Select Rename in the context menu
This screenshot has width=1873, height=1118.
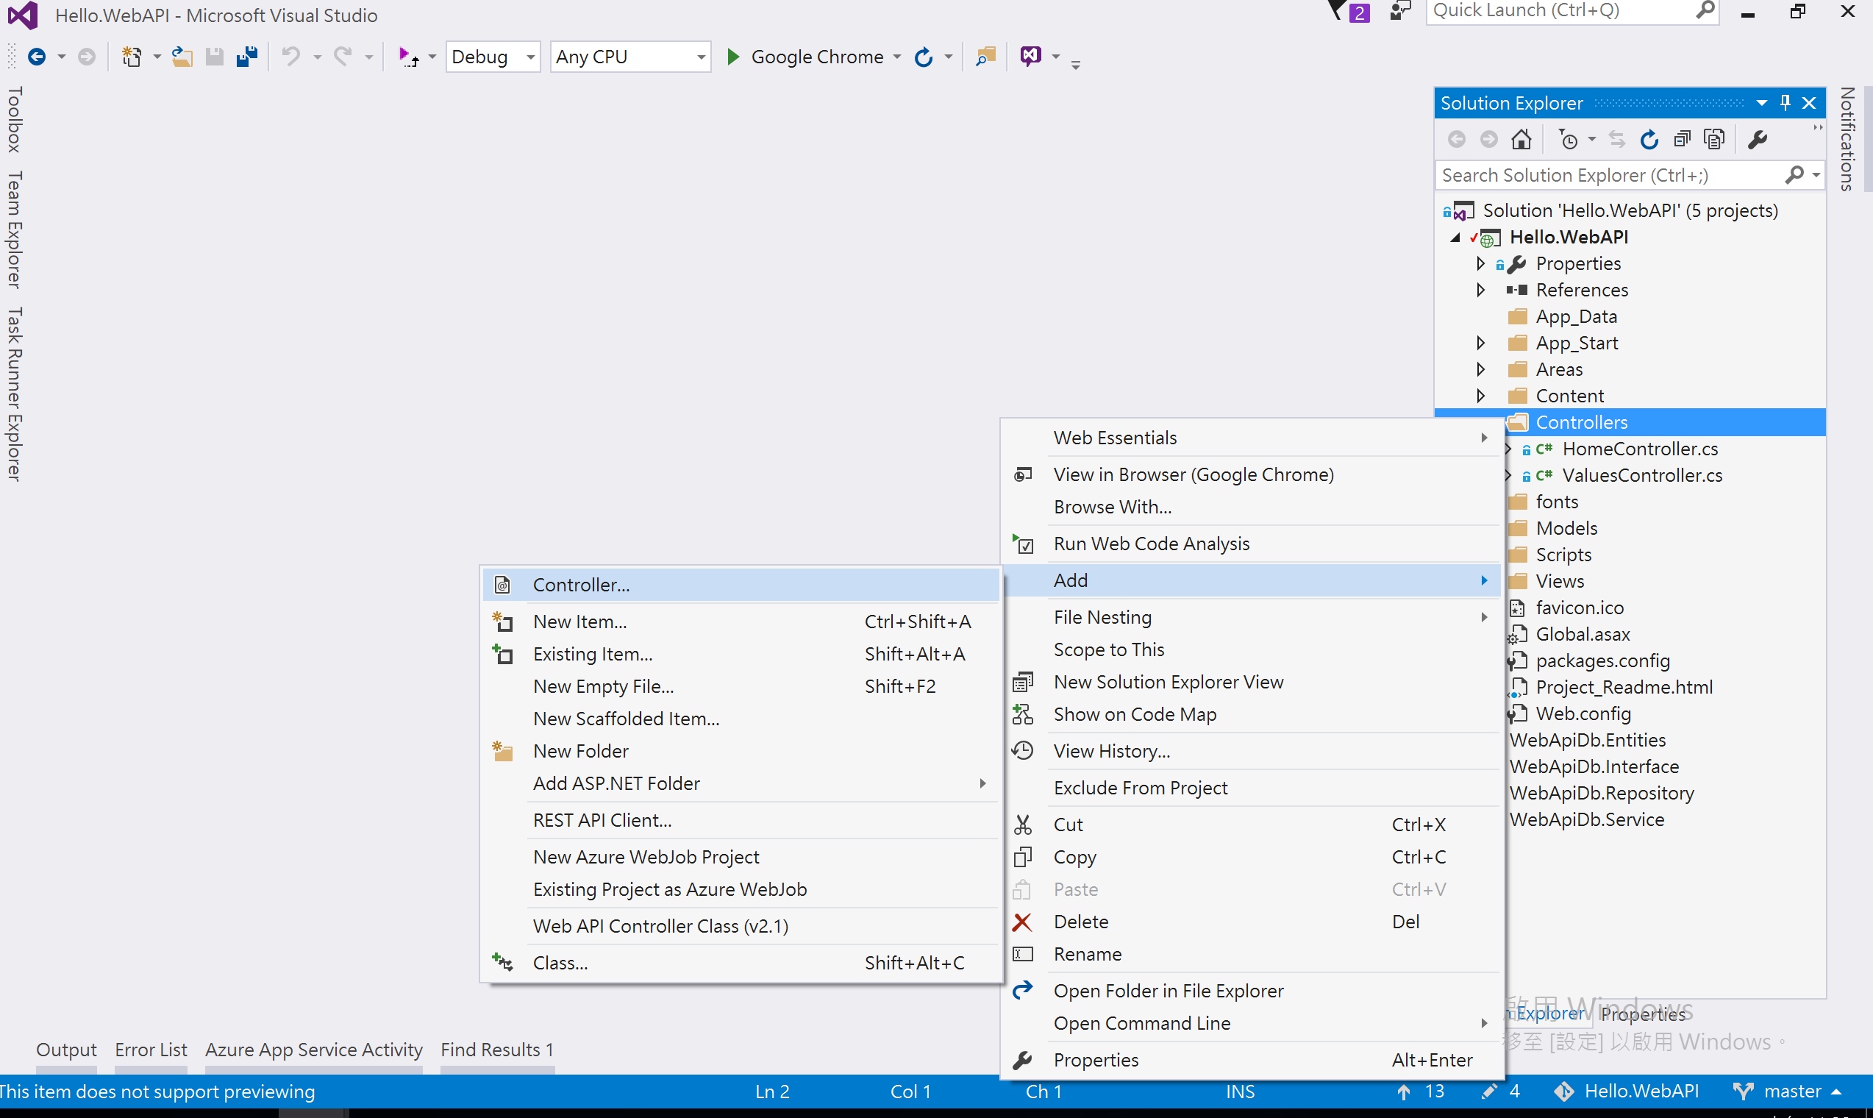1252,954
